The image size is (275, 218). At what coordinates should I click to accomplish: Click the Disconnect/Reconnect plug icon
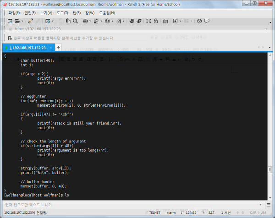31,21
